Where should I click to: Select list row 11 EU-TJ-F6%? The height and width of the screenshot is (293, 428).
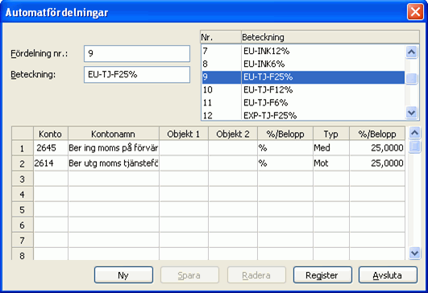click(303, 102)
